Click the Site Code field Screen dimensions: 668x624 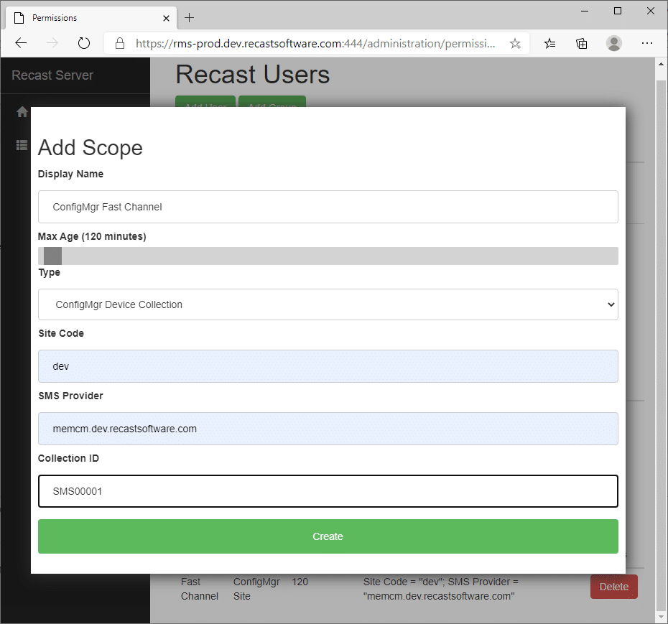[x=328, y=366]
